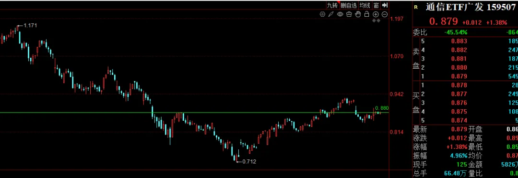Zoom in with the plus icon
Image resolution: width=518 pixels, height=178 pixels.
[x=376, y=14]
